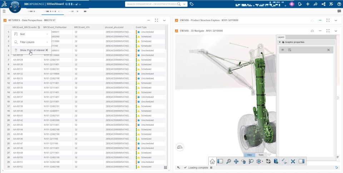Image resolution: width=343 pixels, height=173 pixels.
Task: Click the Share arrow icon in top bar
Action: 315,4
